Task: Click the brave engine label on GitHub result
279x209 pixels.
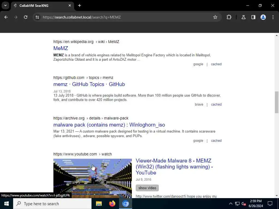Action: tap(199, 104)
